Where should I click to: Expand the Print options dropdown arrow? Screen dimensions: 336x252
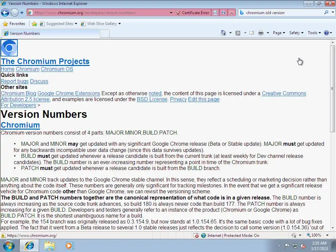(268, 33)
